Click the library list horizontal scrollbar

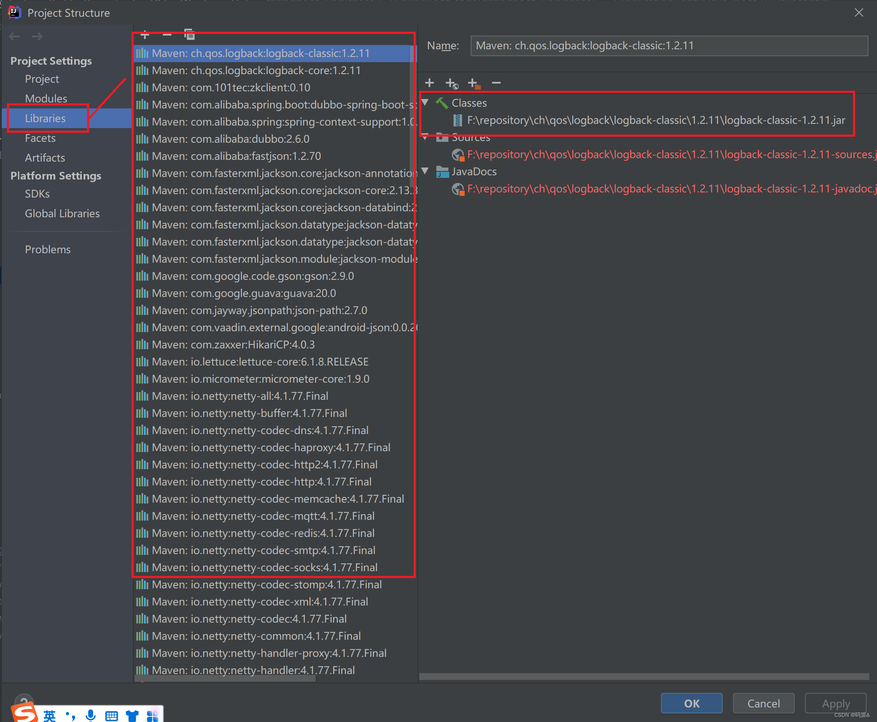click(225, 678)
